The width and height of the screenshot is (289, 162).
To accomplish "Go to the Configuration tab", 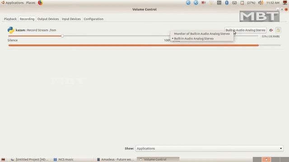I will point(93,19).
